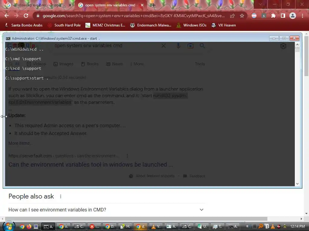Viewport: 309px width, 231px height.
Task: Open the cmd.exe title bar system icon
Action: pos(8,38)
